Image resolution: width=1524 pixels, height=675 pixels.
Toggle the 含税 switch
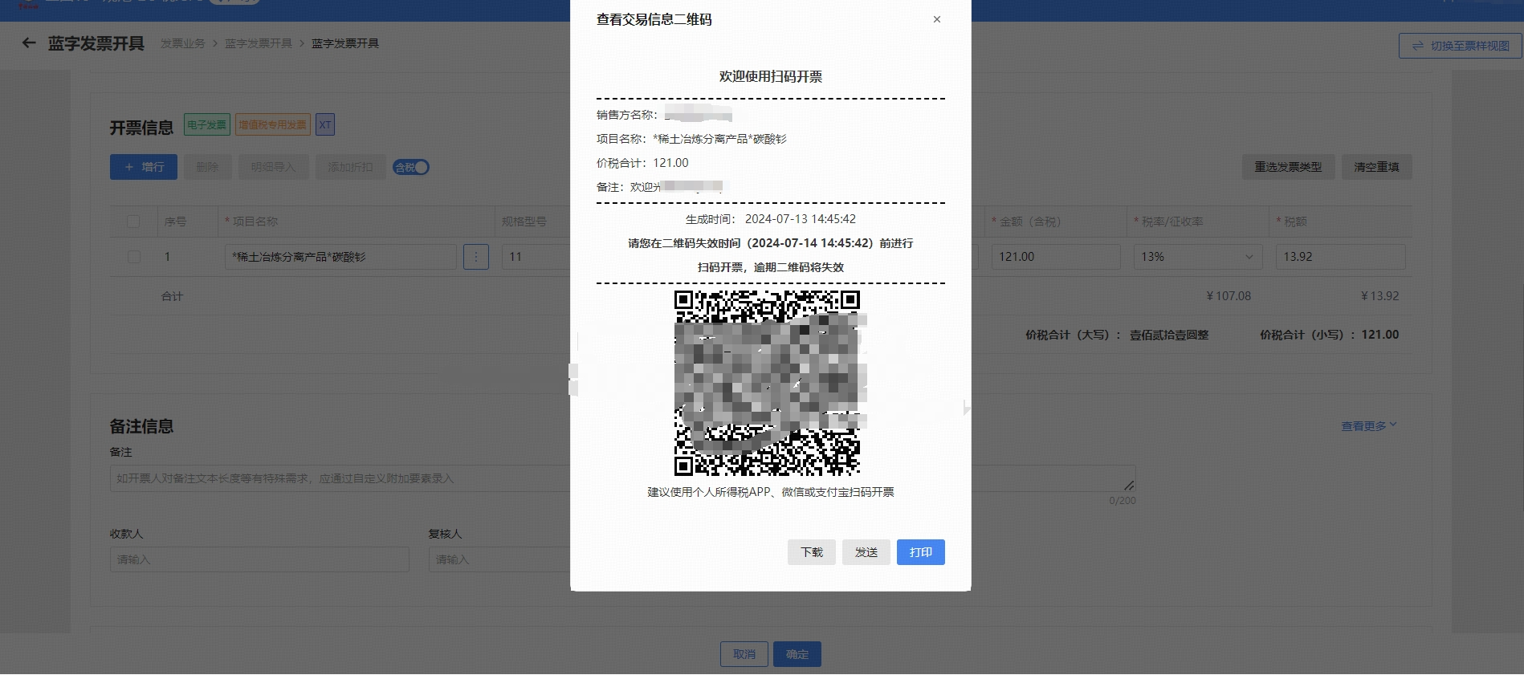tap(411, 167)
